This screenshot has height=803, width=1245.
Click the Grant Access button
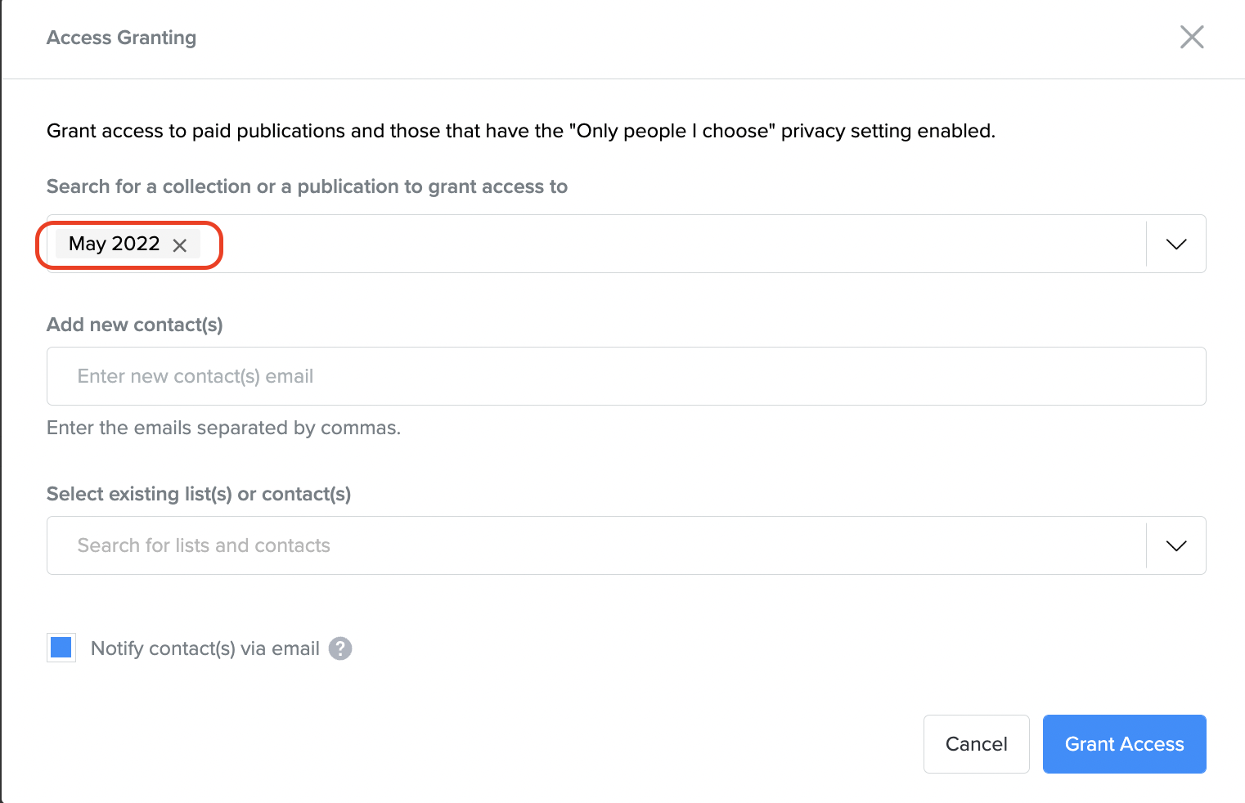click(1124, 744)
